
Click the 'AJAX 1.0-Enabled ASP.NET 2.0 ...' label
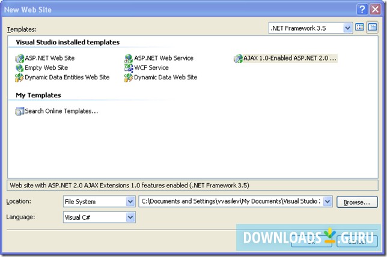pos(290,58)
